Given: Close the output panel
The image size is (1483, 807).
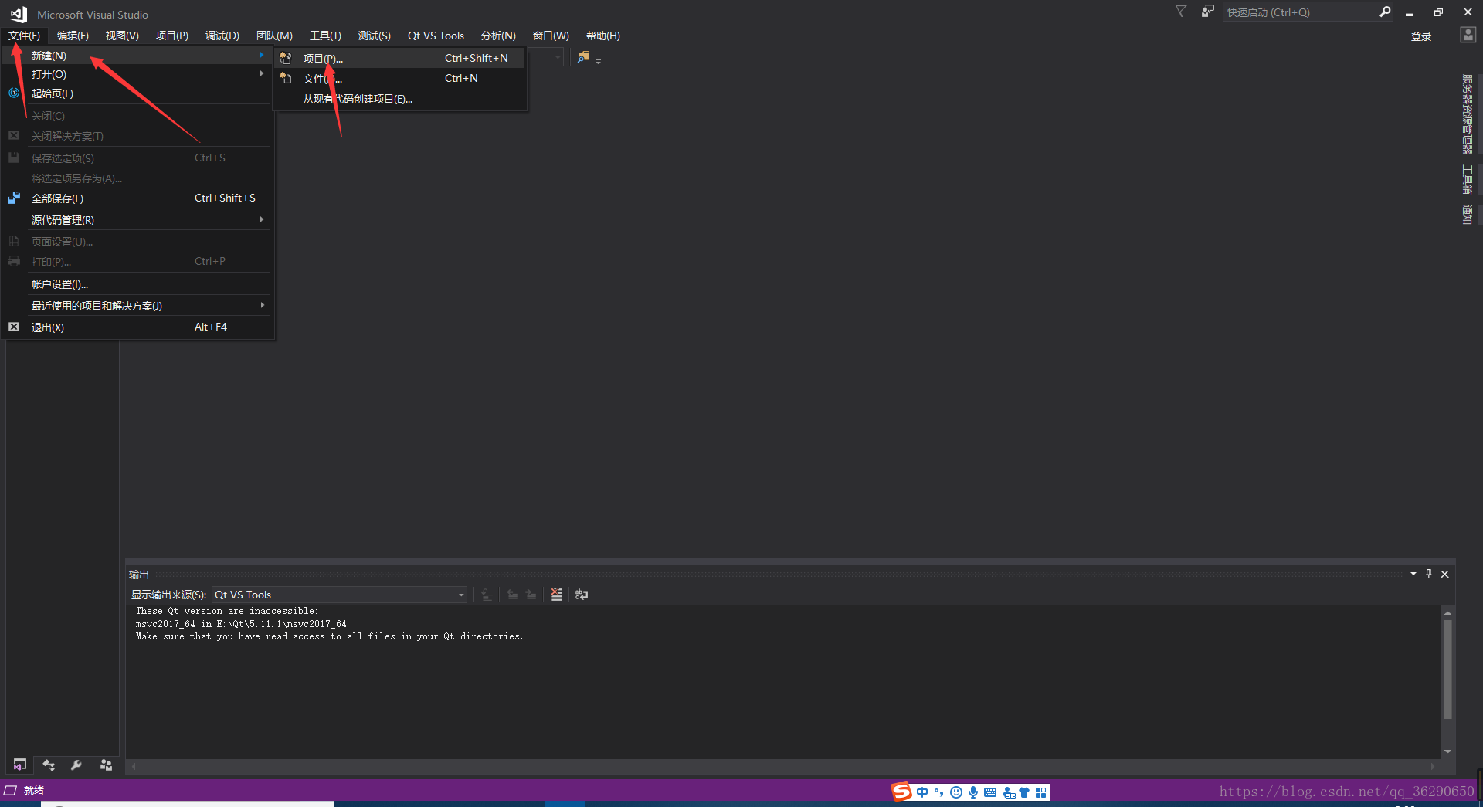Looking at the screenshot, I should click(1444, 574).
